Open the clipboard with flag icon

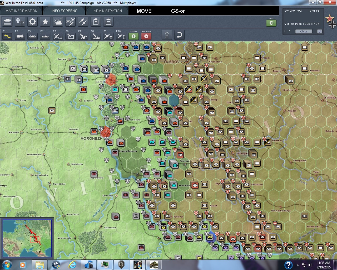tap(96, 22)
